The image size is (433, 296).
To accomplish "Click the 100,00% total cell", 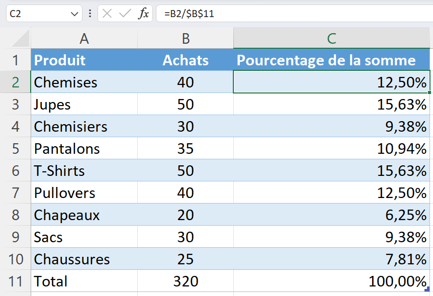I will tap(331, 281).
